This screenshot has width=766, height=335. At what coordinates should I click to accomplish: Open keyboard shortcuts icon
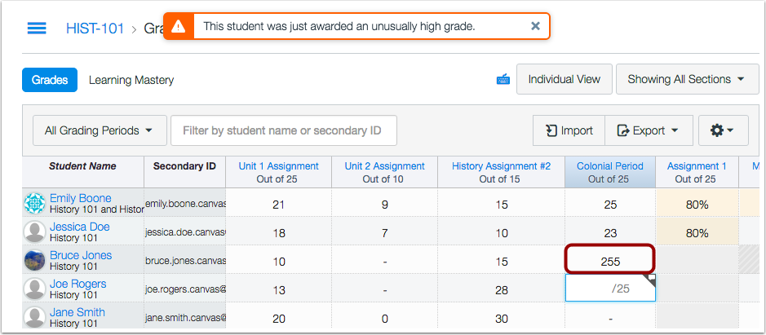(x=503, y=79)
